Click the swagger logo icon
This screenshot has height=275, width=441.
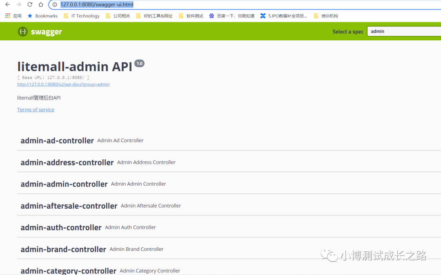(x=22, y=31)
